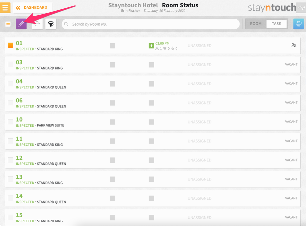Click the adult count icon in room 01 row
The height and width of the screenshot is (226, 306).
157,49
